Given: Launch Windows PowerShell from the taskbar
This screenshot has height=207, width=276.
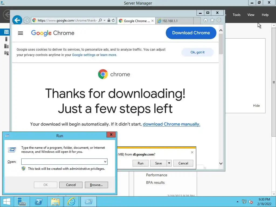Looking at the screenshot, I should click(39, 202).
